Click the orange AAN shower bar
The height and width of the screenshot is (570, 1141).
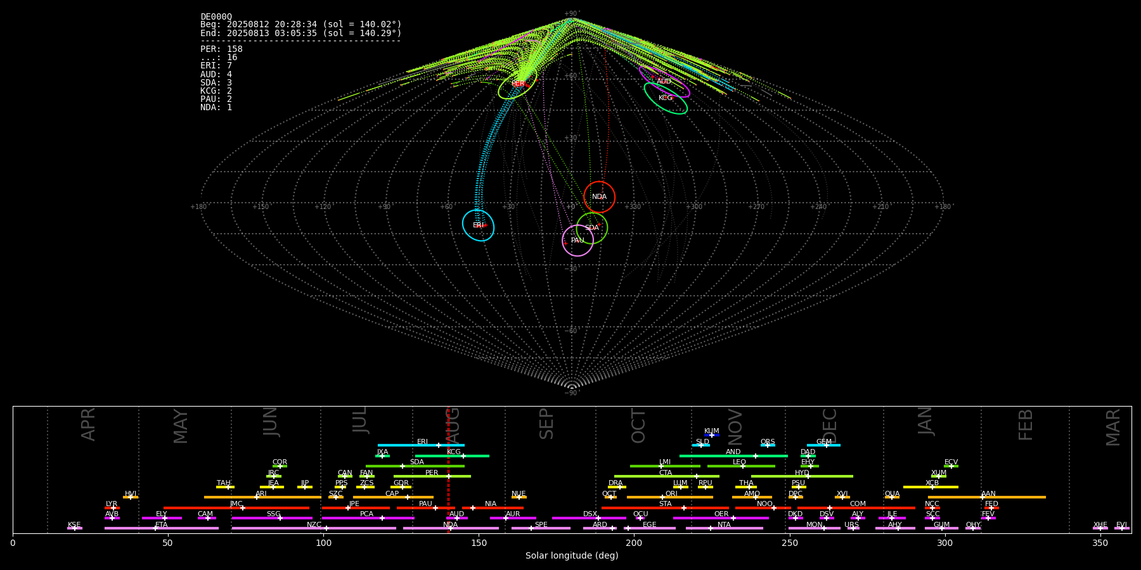click(x=987, y=497)
